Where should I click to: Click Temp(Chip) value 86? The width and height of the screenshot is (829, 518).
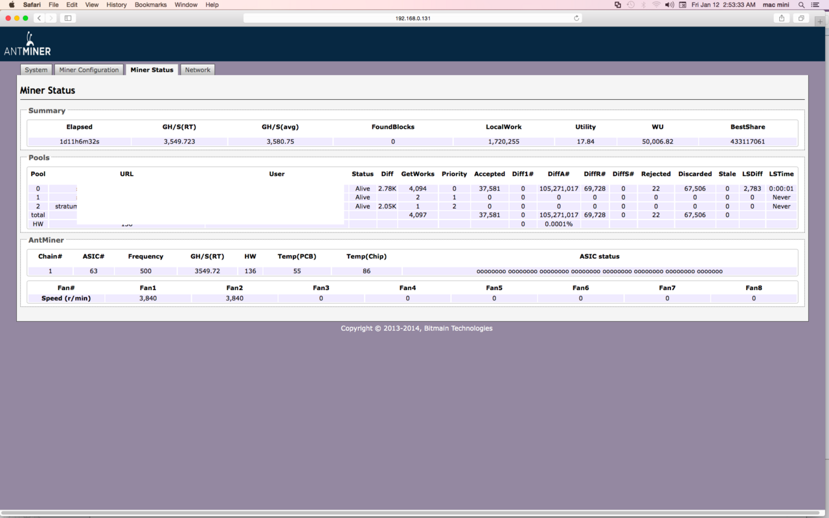pos(367,271)
